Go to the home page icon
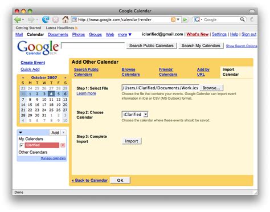 pos(66,19)
